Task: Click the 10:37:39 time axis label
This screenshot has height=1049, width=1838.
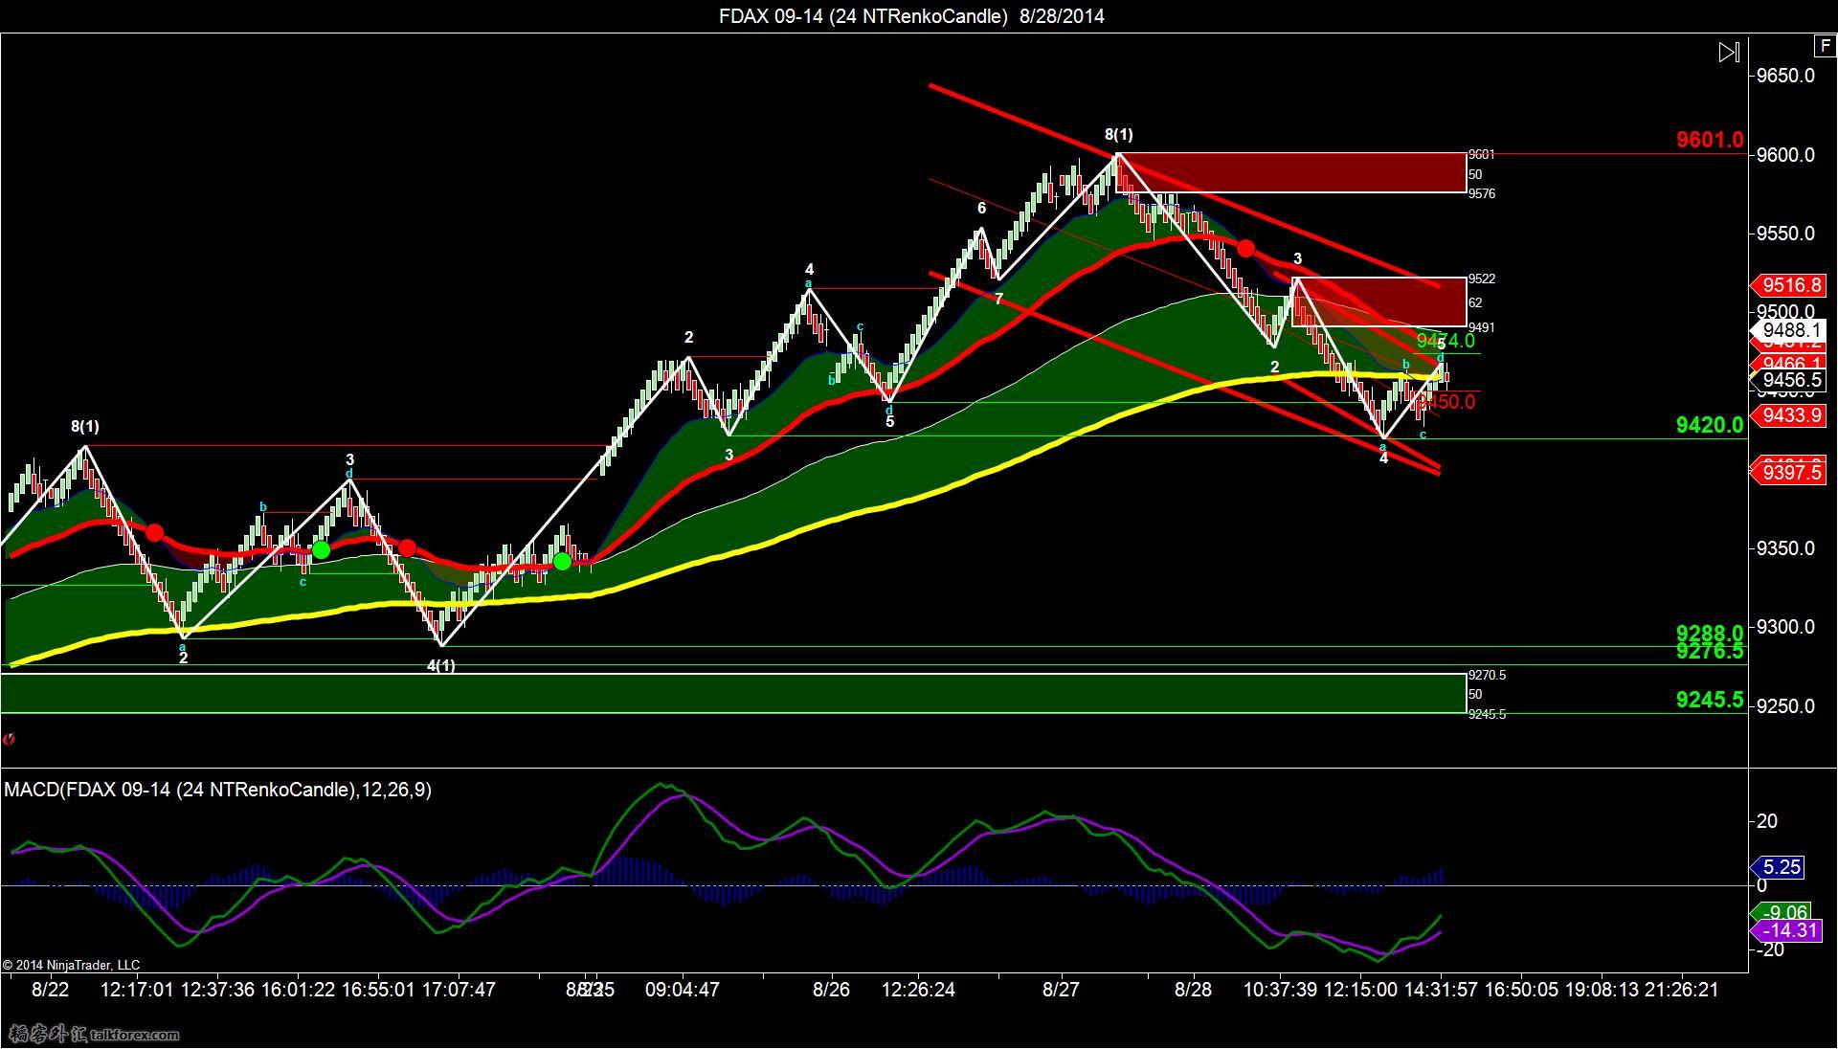Action: [x=1280, y=990]
